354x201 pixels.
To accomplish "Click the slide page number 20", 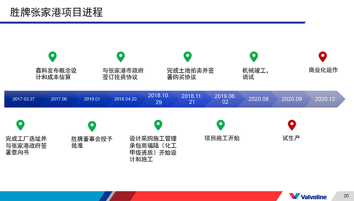I will coord(346,195).
